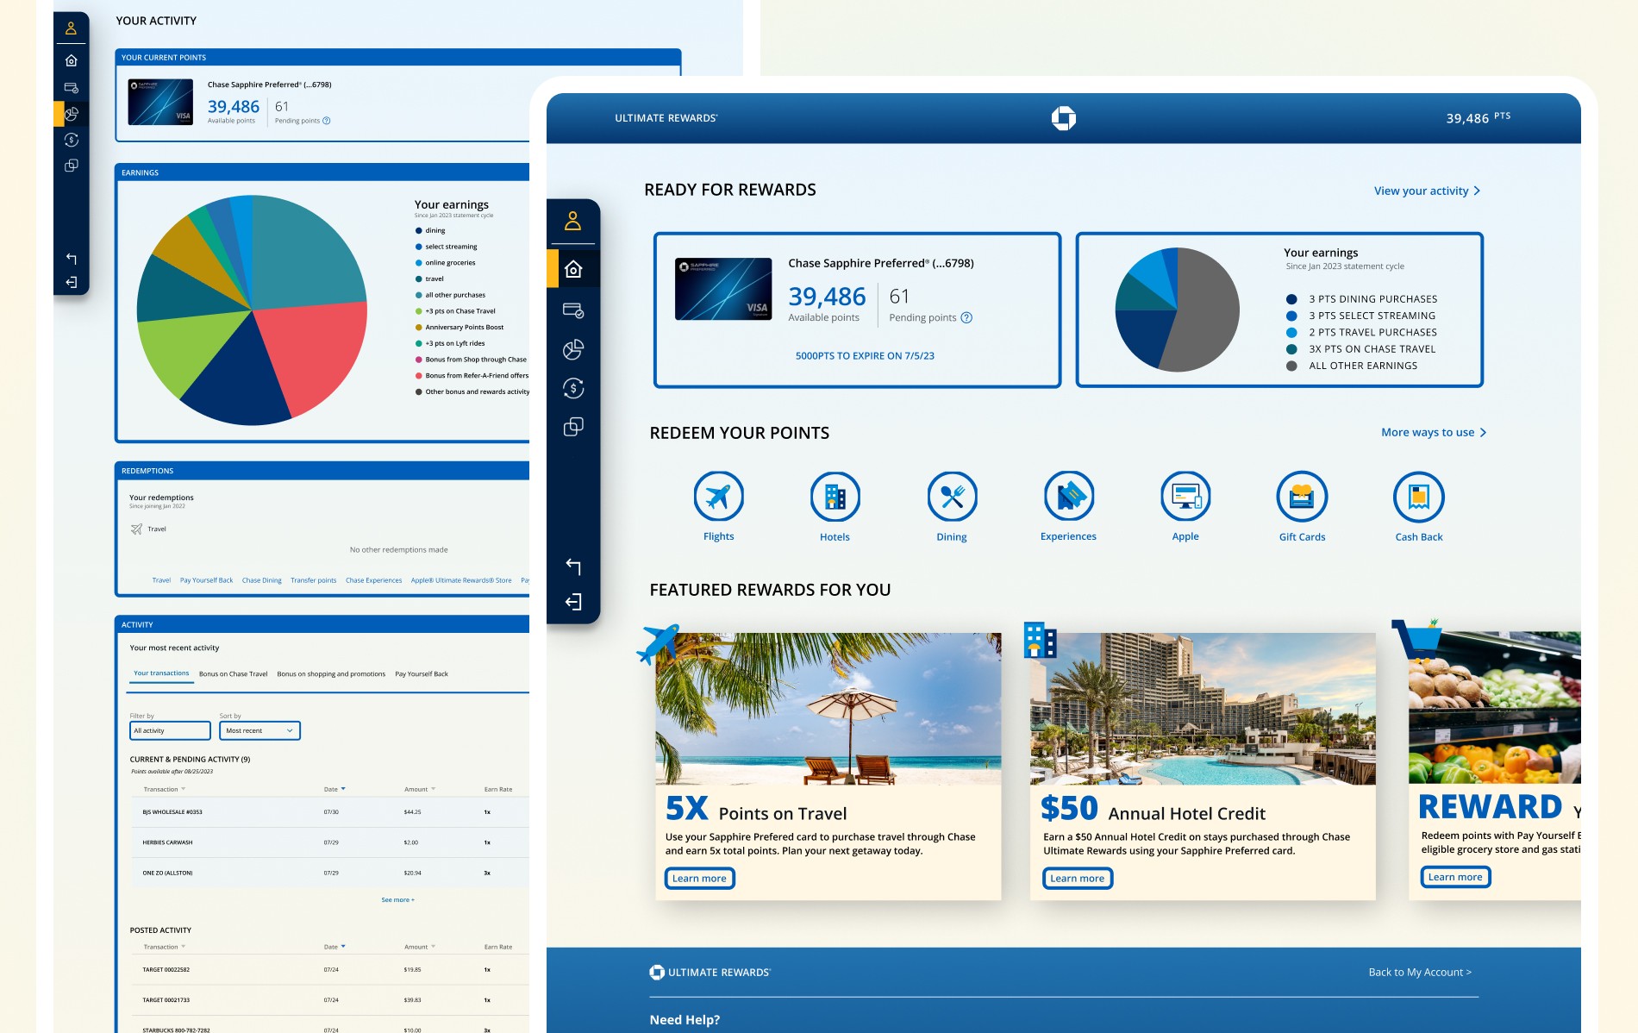This screenshot has width=1638, height=1033.
Task: Click Learn more on the grocery Reward card
Action: [1455, 877]
